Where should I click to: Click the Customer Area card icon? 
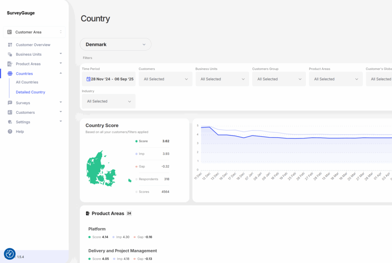(x=10, y=32)
